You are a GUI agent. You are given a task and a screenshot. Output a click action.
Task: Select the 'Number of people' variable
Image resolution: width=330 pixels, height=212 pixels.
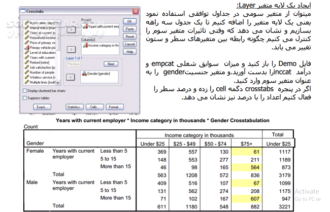(40, 73)
